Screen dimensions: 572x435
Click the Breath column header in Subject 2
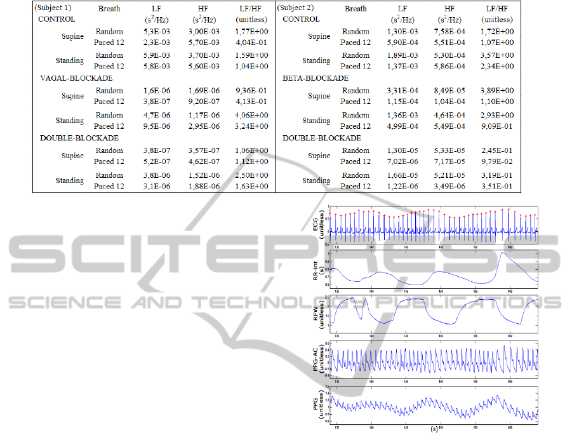coord(356,8)
